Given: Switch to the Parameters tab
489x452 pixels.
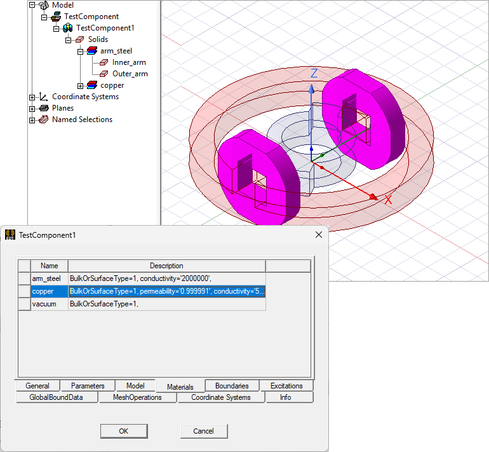Looking at the screenshot, I should click(88, 386).
